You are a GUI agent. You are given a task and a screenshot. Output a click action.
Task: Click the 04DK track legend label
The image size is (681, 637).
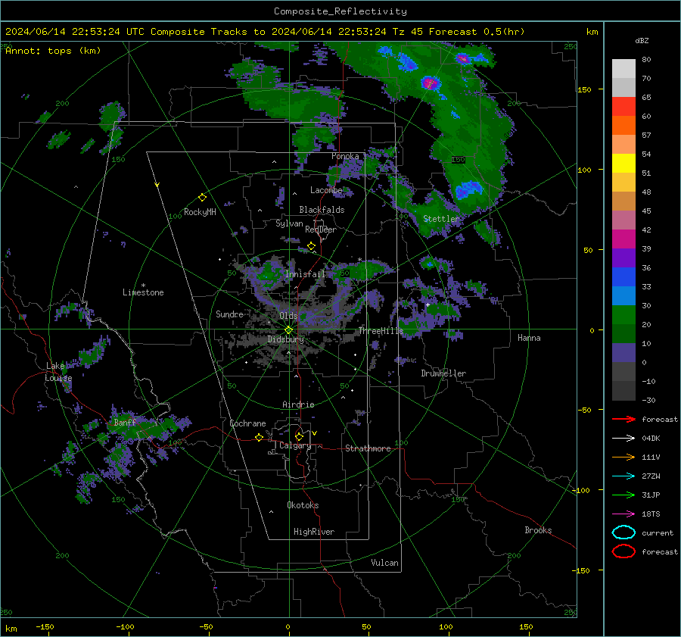click(651, 438)
